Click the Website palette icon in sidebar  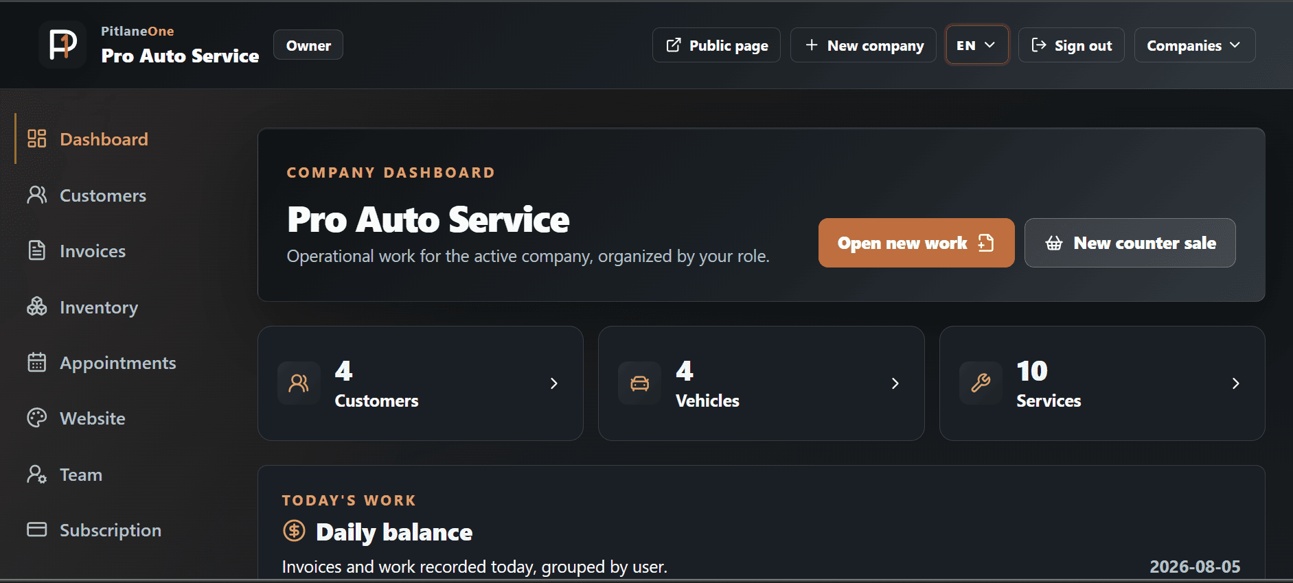[x=37, y=418]
